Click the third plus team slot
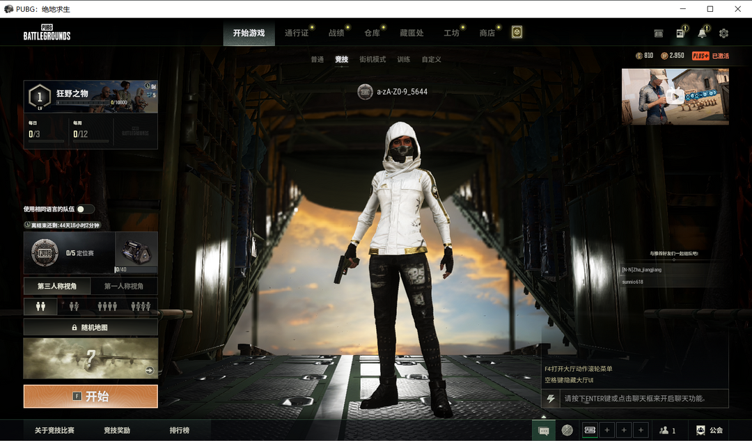Image resolution: width=752 pixels, height=441 pixels. click(x=641, y=430)
